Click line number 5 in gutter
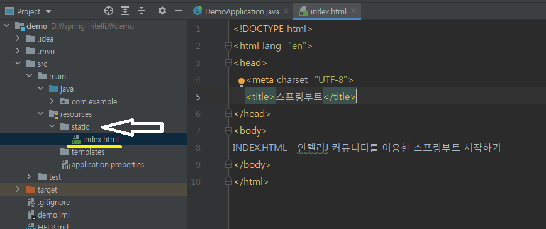The image size is (546, 229). click(198, 97)
